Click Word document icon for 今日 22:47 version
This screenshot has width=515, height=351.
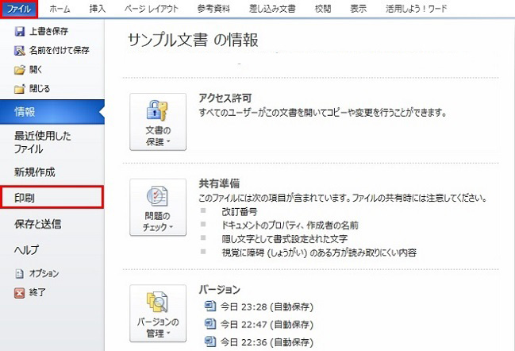pos(210,324)
